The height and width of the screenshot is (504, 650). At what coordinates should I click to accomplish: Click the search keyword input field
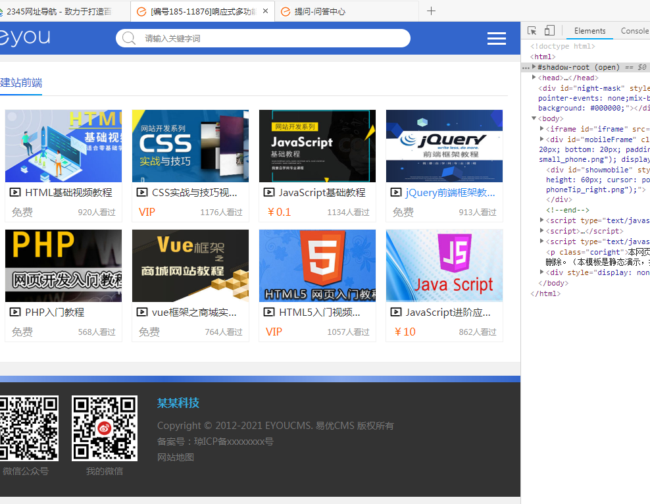(x=262, y=38)
